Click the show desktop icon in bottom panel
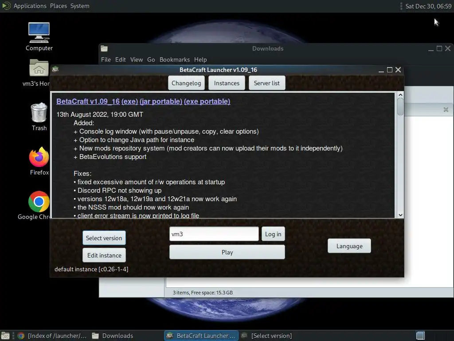The width and height of the screenshot is (454, 341). pyautogui.click(x=5, y=336)
